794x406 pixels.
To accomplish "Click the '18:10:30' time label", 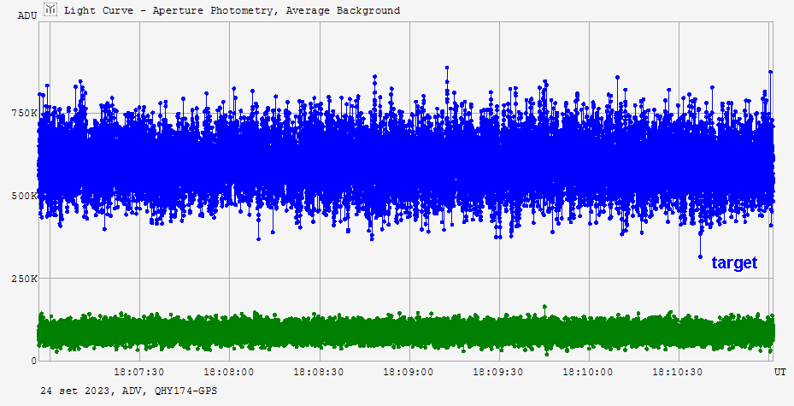I will coord(677,372).
